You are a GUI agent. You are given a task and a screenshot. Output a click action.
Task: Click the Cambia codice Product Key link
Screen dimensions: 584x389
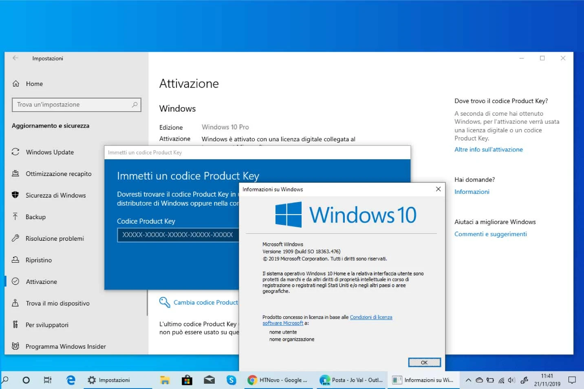(206, 303)
